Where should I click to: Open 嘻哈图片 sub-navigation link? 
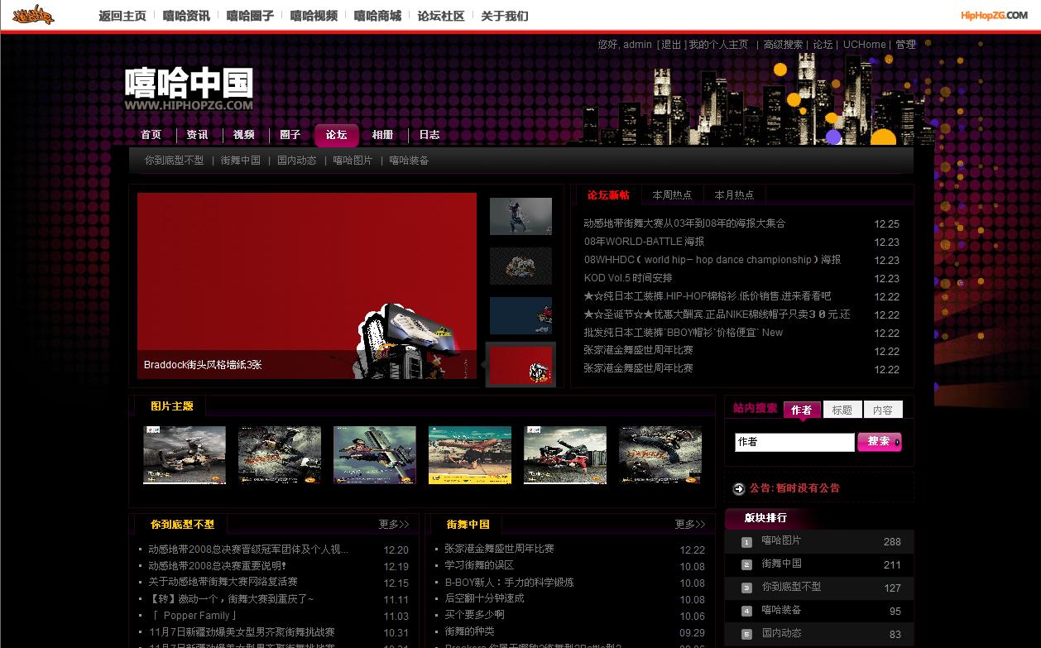[x=353, y=161]
